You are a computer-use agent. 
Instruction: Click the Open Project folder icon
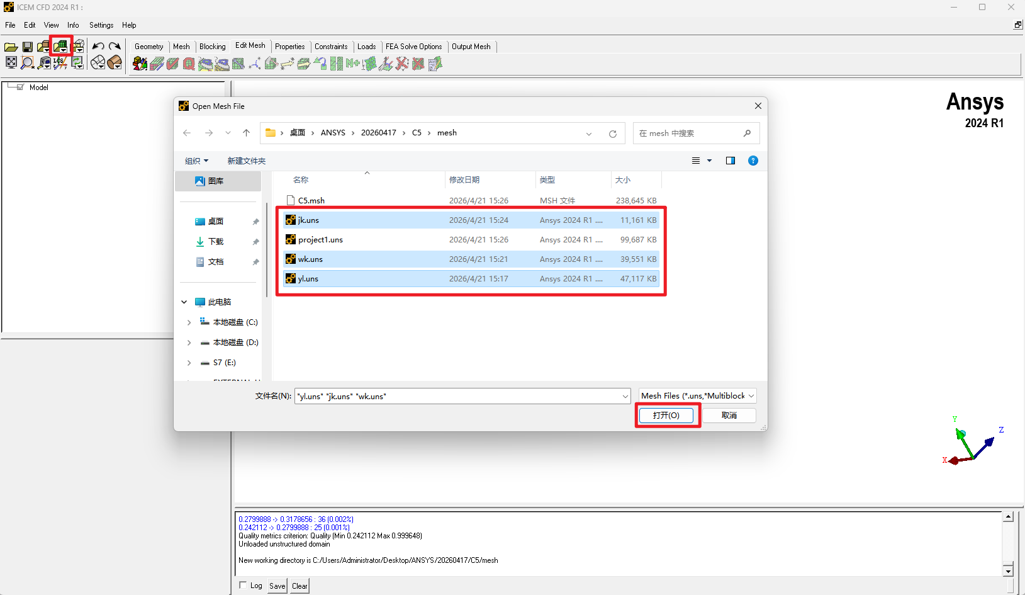pyautogui.click(x=11, y=47)
